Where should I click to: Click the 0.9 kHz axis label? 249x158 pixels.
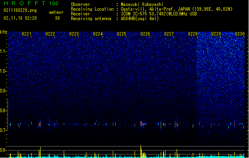pos(4,91)
